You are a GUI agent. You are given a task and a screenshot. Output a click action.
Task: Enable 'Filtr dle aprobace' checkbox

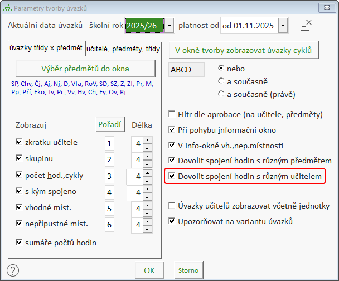(173, 114)
